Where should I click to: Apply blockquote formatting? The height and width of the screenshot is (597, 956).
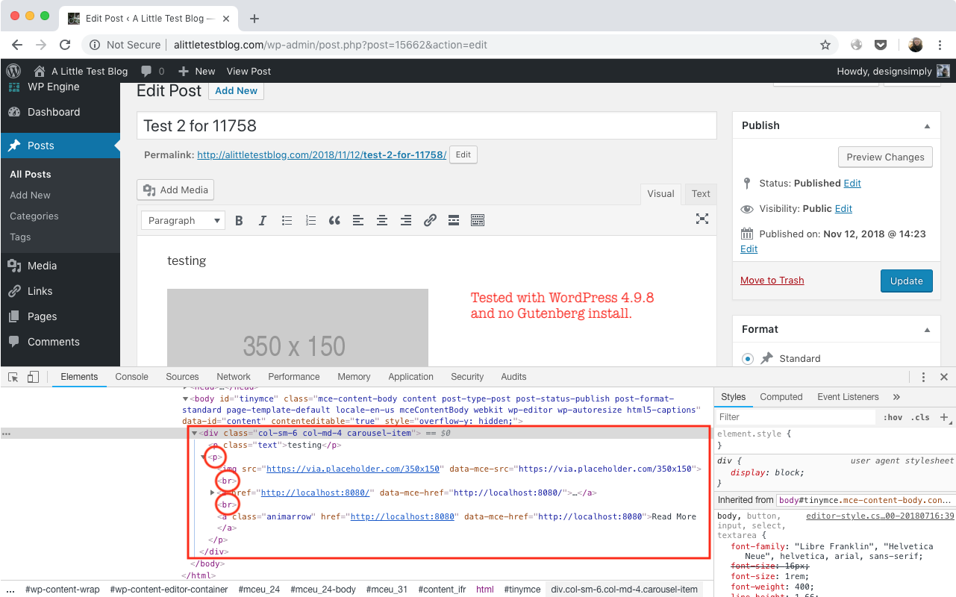334,220
